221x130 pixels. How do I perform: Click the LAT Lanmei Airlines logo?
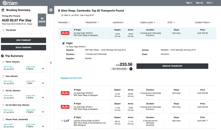[x=65, y=121]
